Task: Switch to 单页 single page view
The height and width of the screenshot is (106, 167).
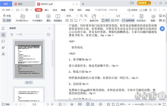Action: 106,20
